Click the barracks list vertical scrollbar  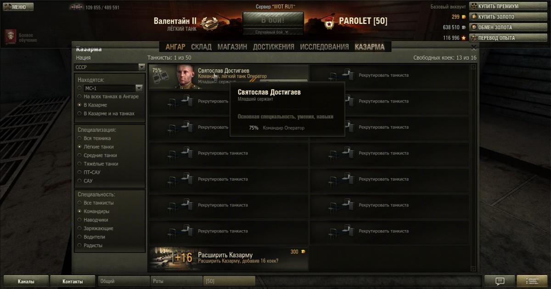474,168
